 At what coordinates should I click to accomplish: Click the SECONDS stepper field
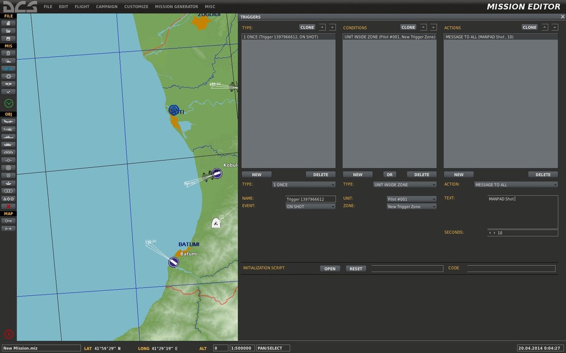[522, 233]
